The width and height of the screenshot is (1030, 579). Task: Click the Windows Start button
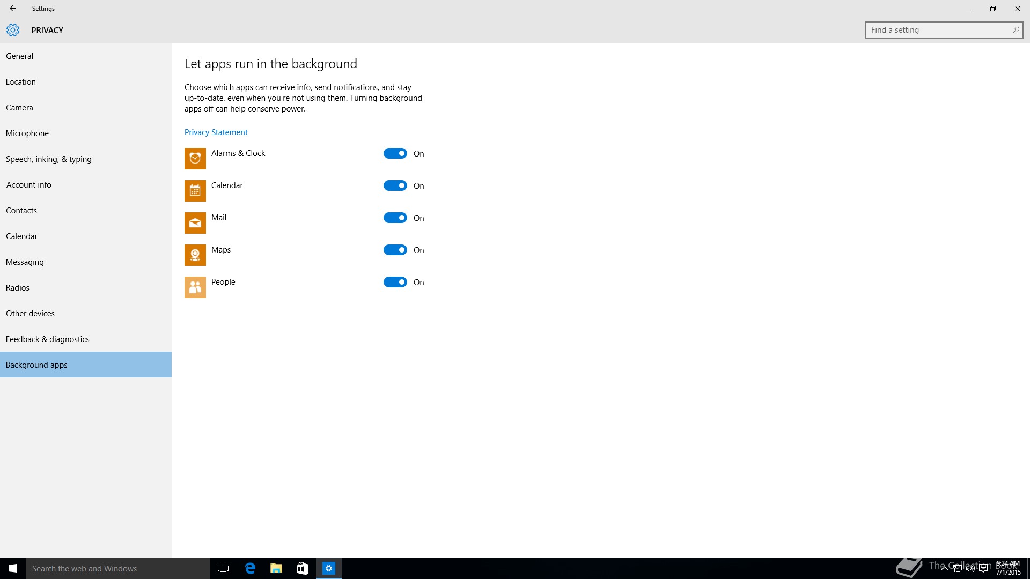pyautogui.click(x=13, y=568)
